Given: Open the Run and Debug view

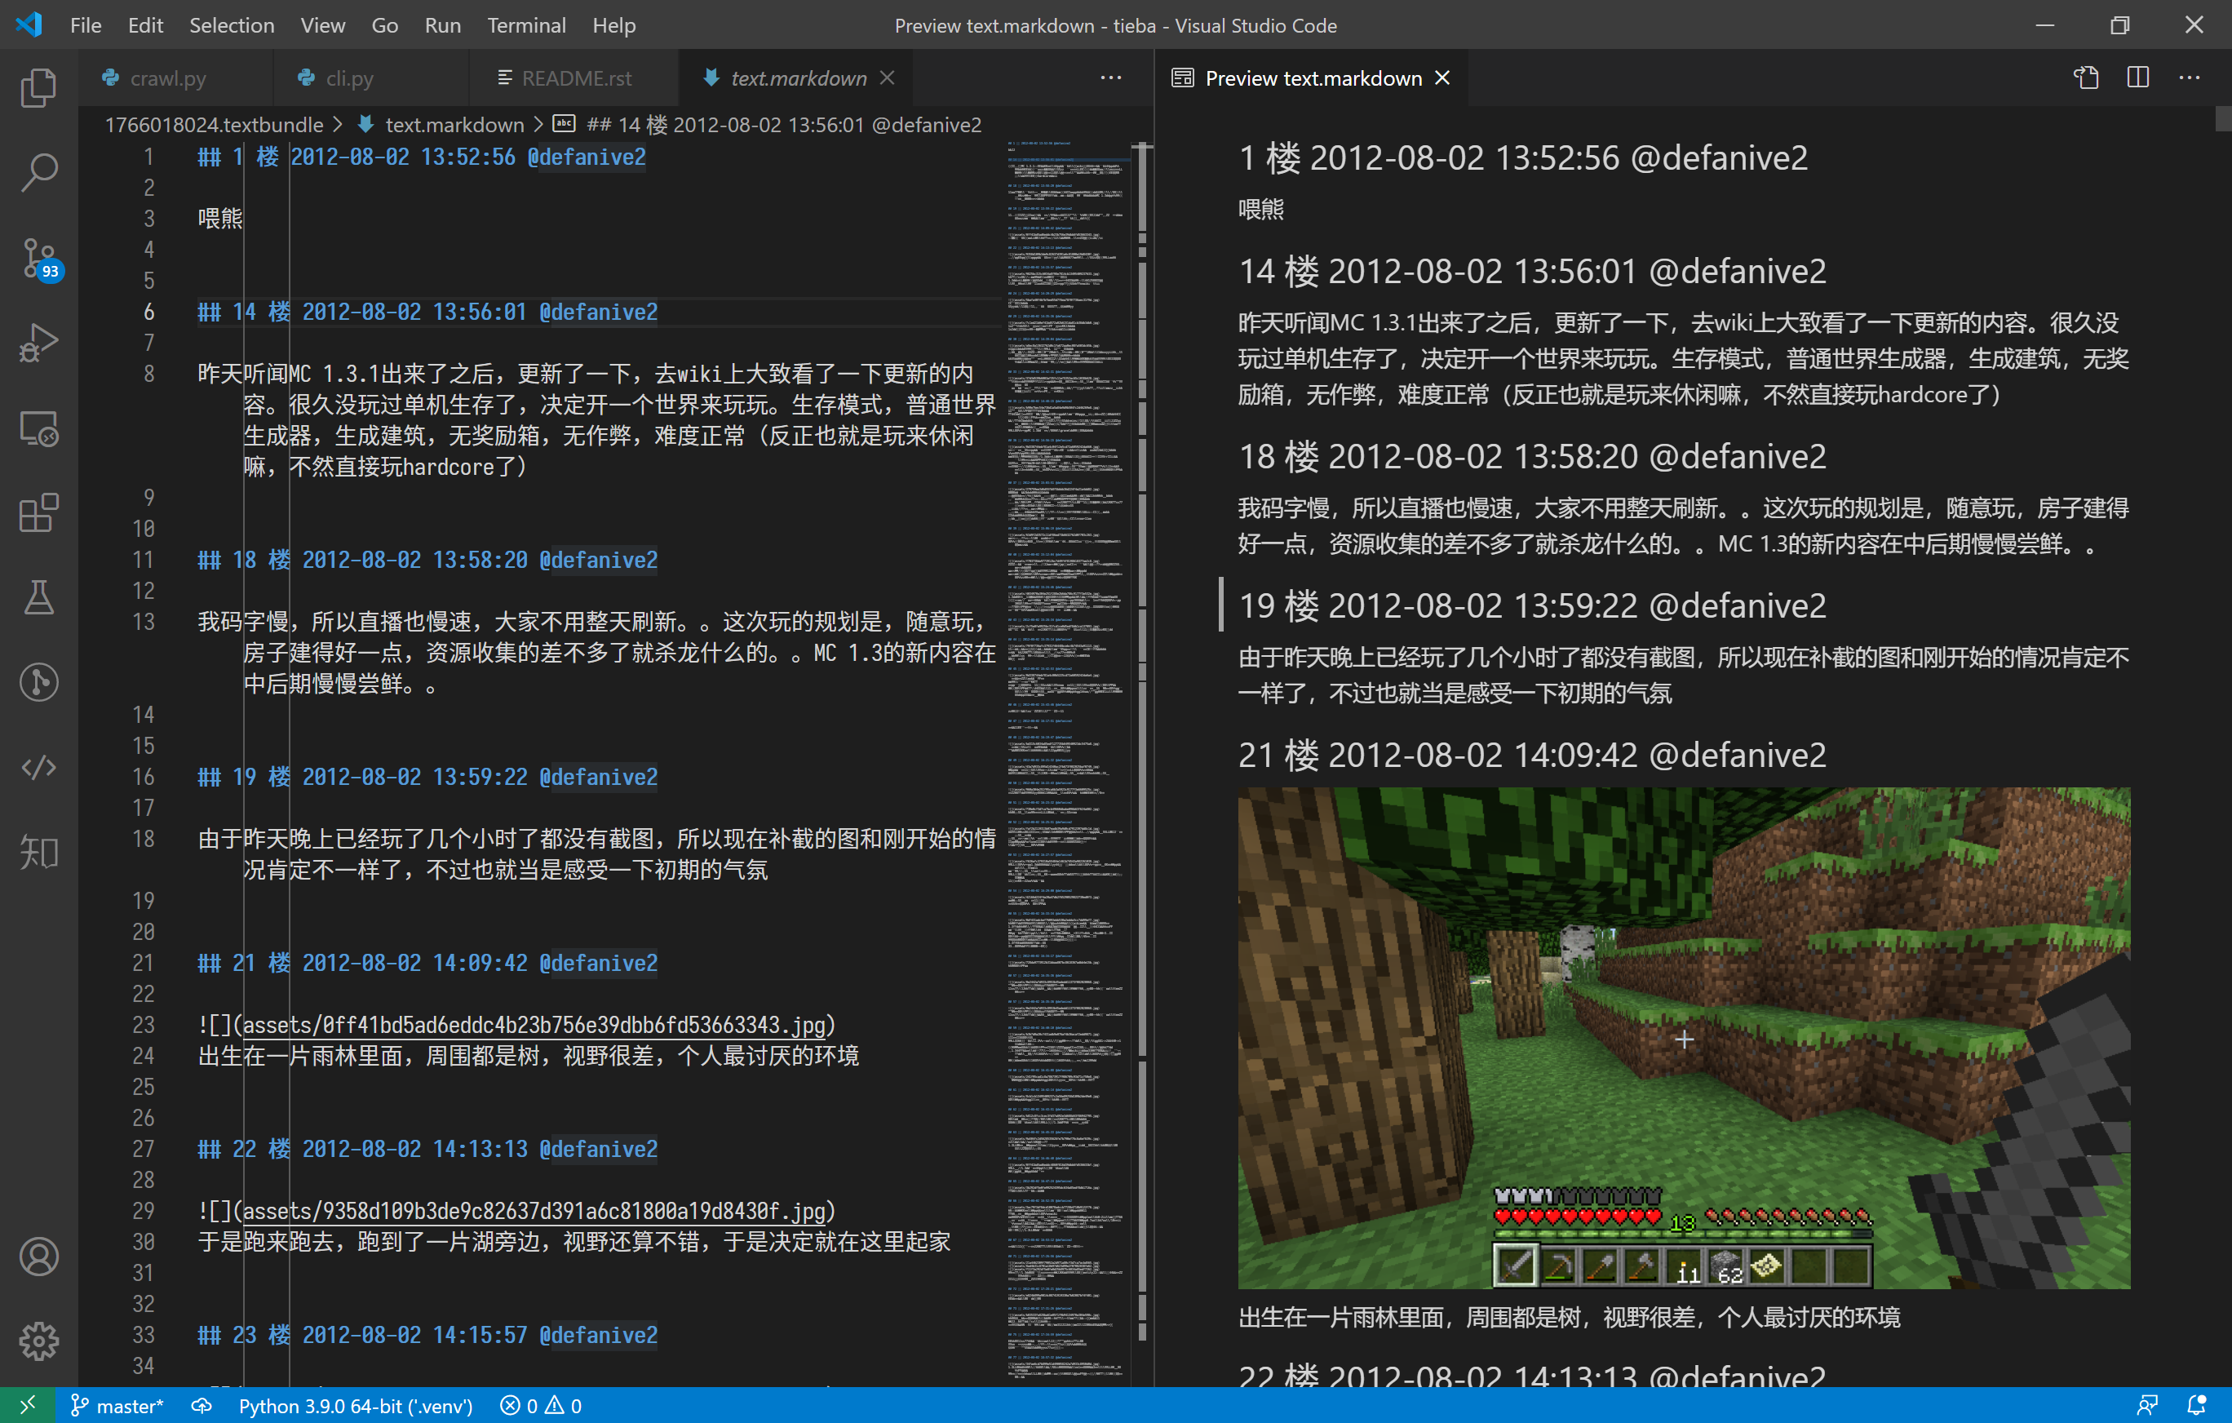Looking at the screenshot, I should (38, 342).
